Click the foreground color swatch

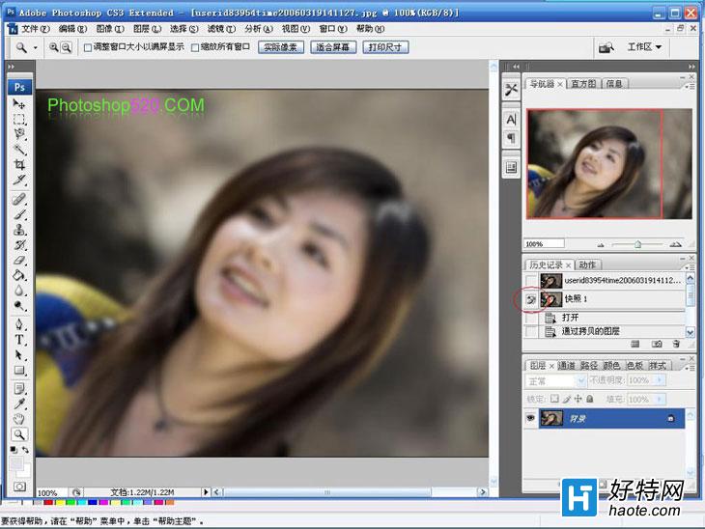point(16,463)
